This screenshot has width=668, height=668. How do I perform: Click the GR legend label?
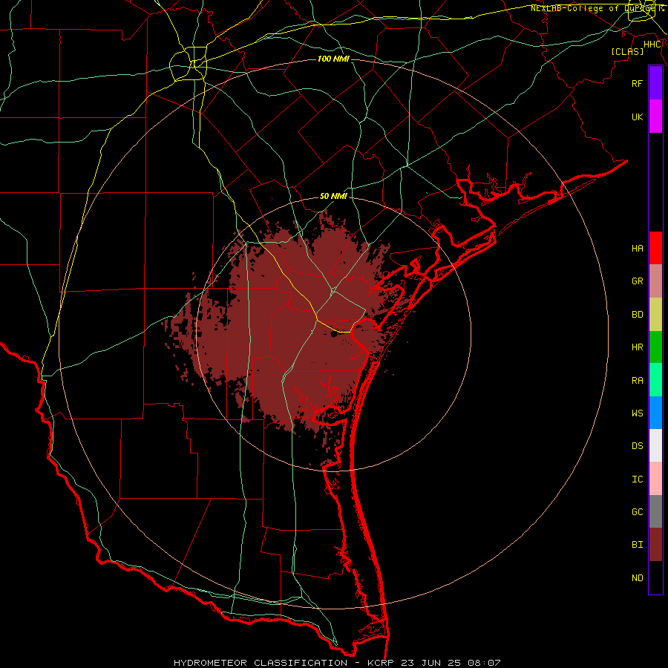(x=637, y=281)
